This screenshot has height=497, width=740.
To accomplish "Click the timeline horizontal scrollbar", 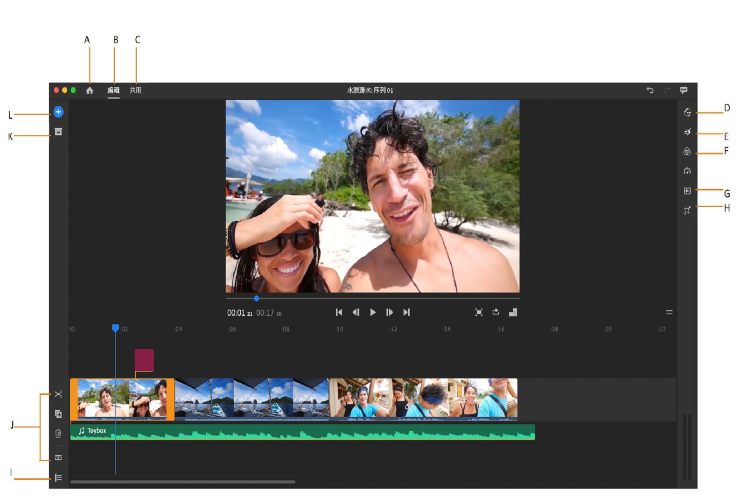I will (182, 482).
